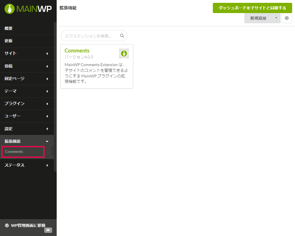
Task: Click the Comments extension title link
Action: (x=77, y=51)
